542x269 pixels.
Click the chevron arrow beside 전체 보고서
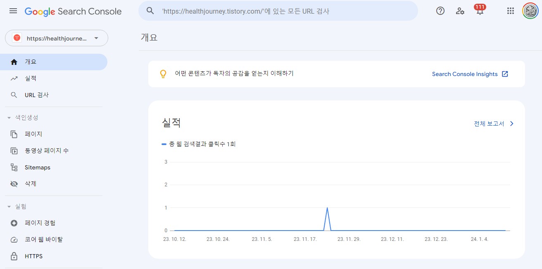click(512, 124)
